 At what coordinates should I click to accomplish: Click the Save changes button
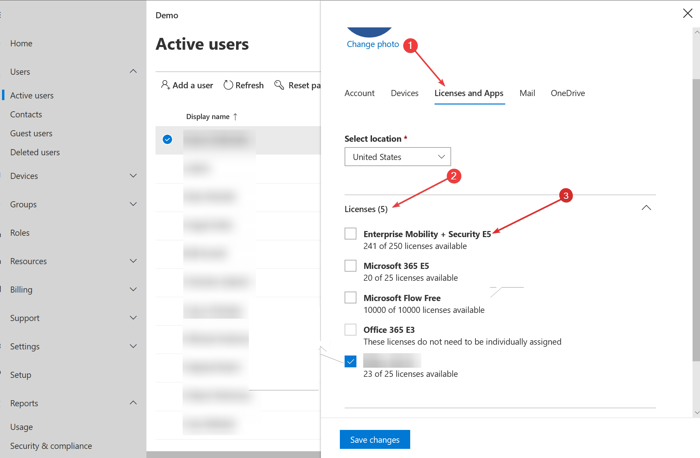[x=375, y=439]
